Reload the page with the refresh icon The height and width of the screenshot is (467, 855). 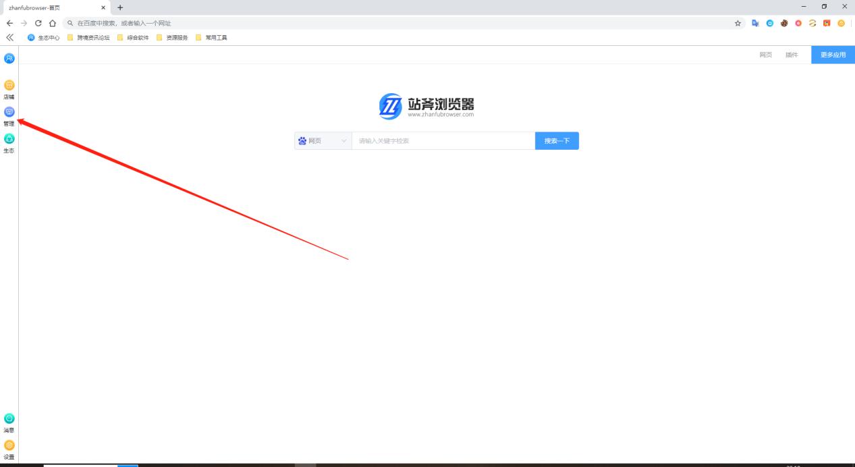pyautogui.click(x=38, y=23)
